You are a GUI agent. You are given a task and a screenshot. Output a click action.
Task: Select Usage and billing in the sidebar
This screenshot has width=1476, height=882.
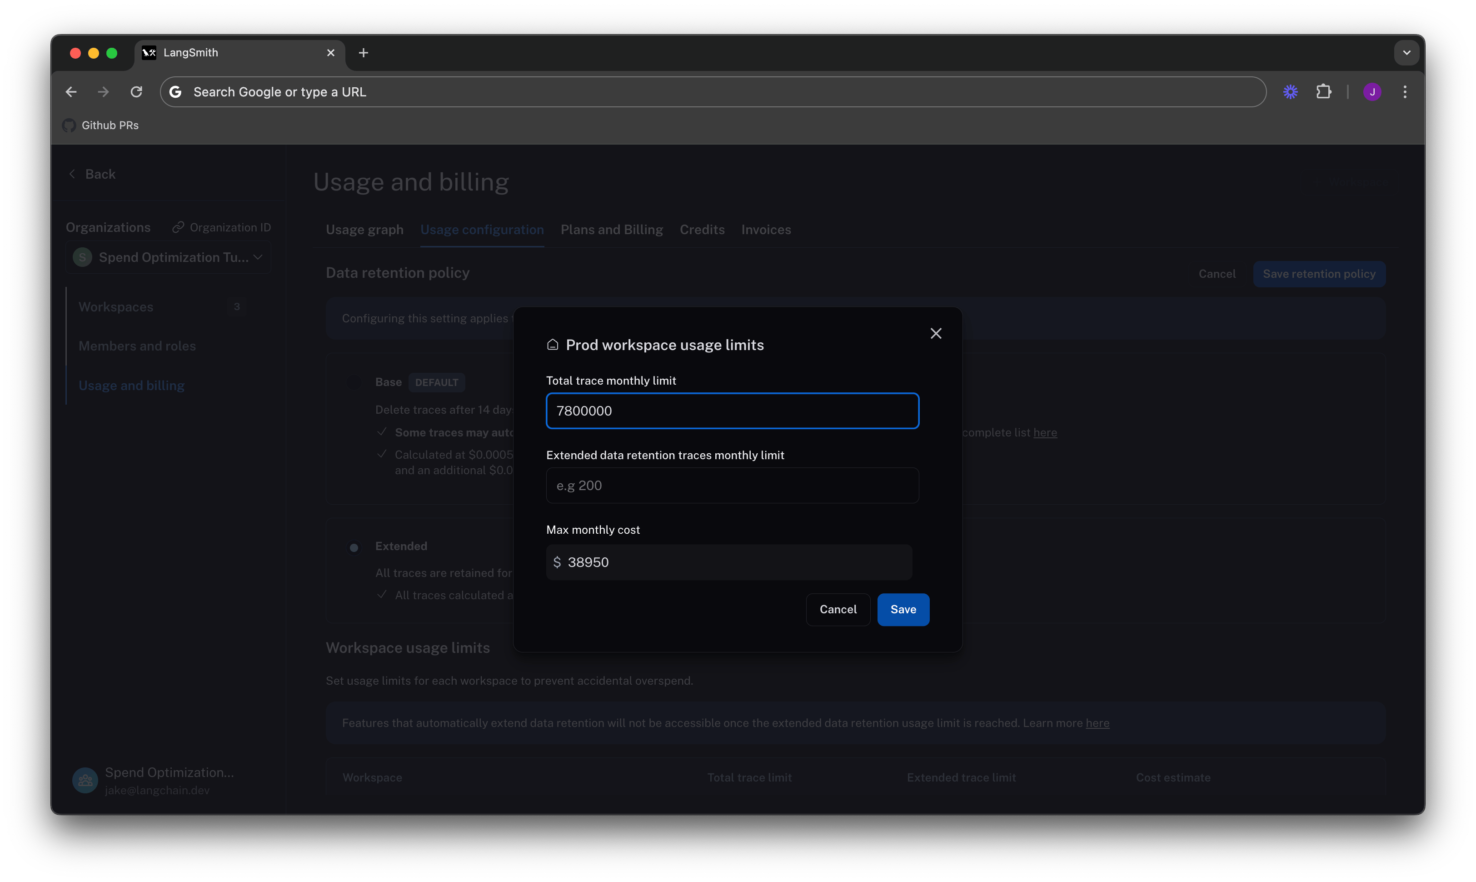point(131,386)
